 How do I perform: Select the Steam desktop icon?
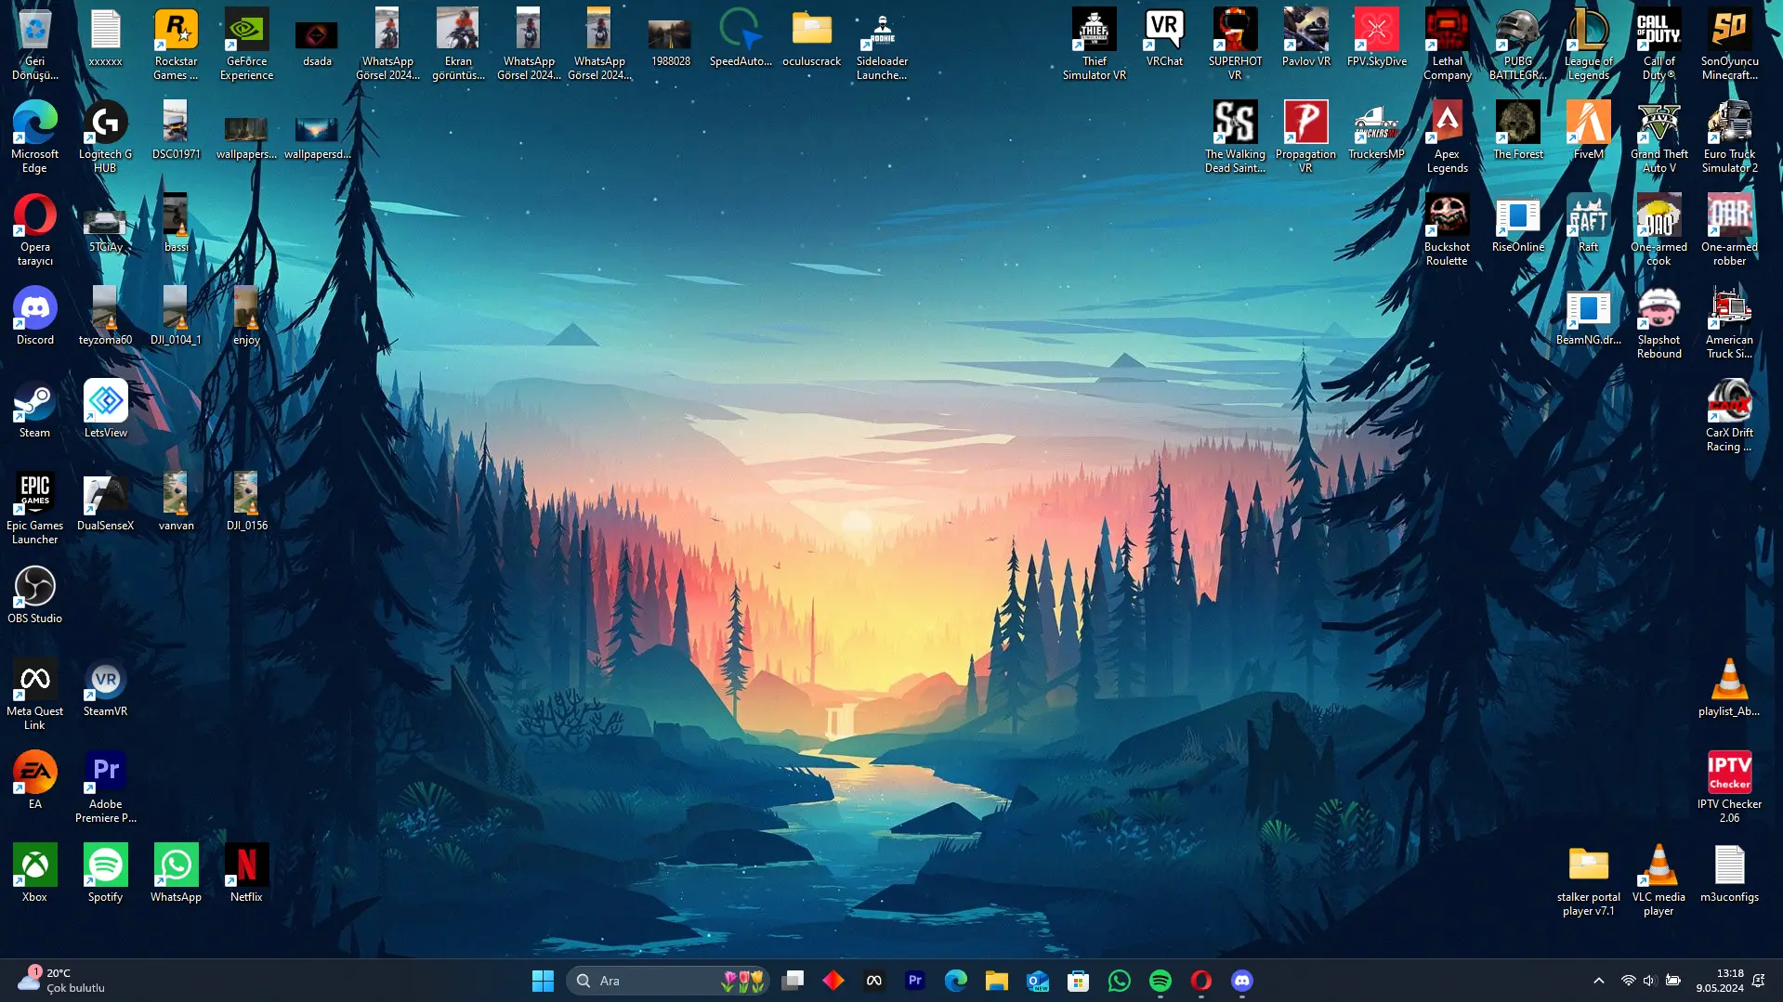click(34, 409)
